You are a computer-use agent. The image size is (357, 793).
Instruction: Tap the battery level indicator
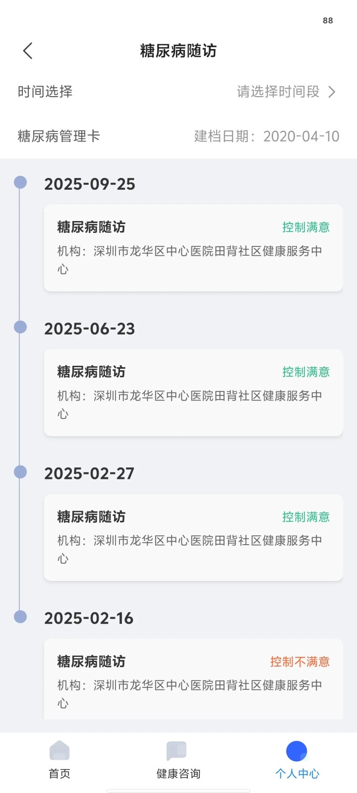(328, 20)
